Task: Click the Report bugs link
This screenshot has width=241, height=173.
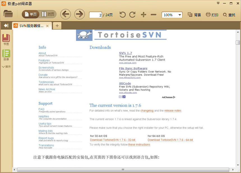Action: (46, 138)
